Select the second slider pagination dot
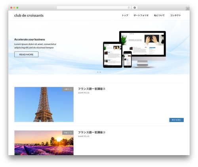The image size is (198, 167). click(x=100, y=72)
